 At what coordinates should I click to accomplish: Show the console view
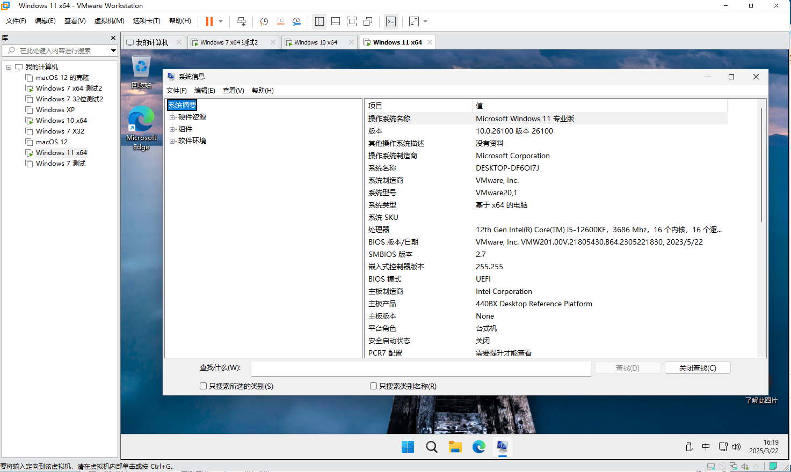(391, 21)
